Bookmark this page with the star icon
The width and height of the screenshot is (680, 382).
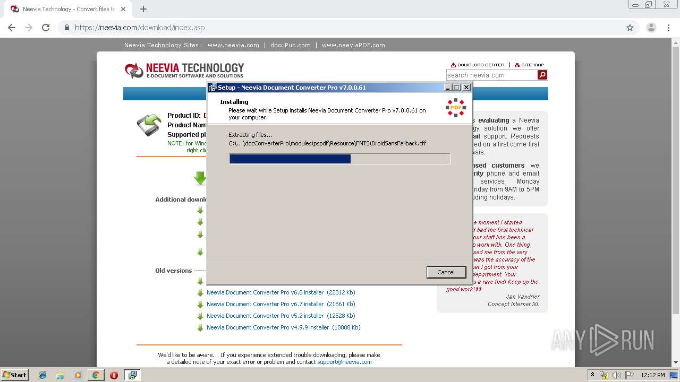click(630, 28)
